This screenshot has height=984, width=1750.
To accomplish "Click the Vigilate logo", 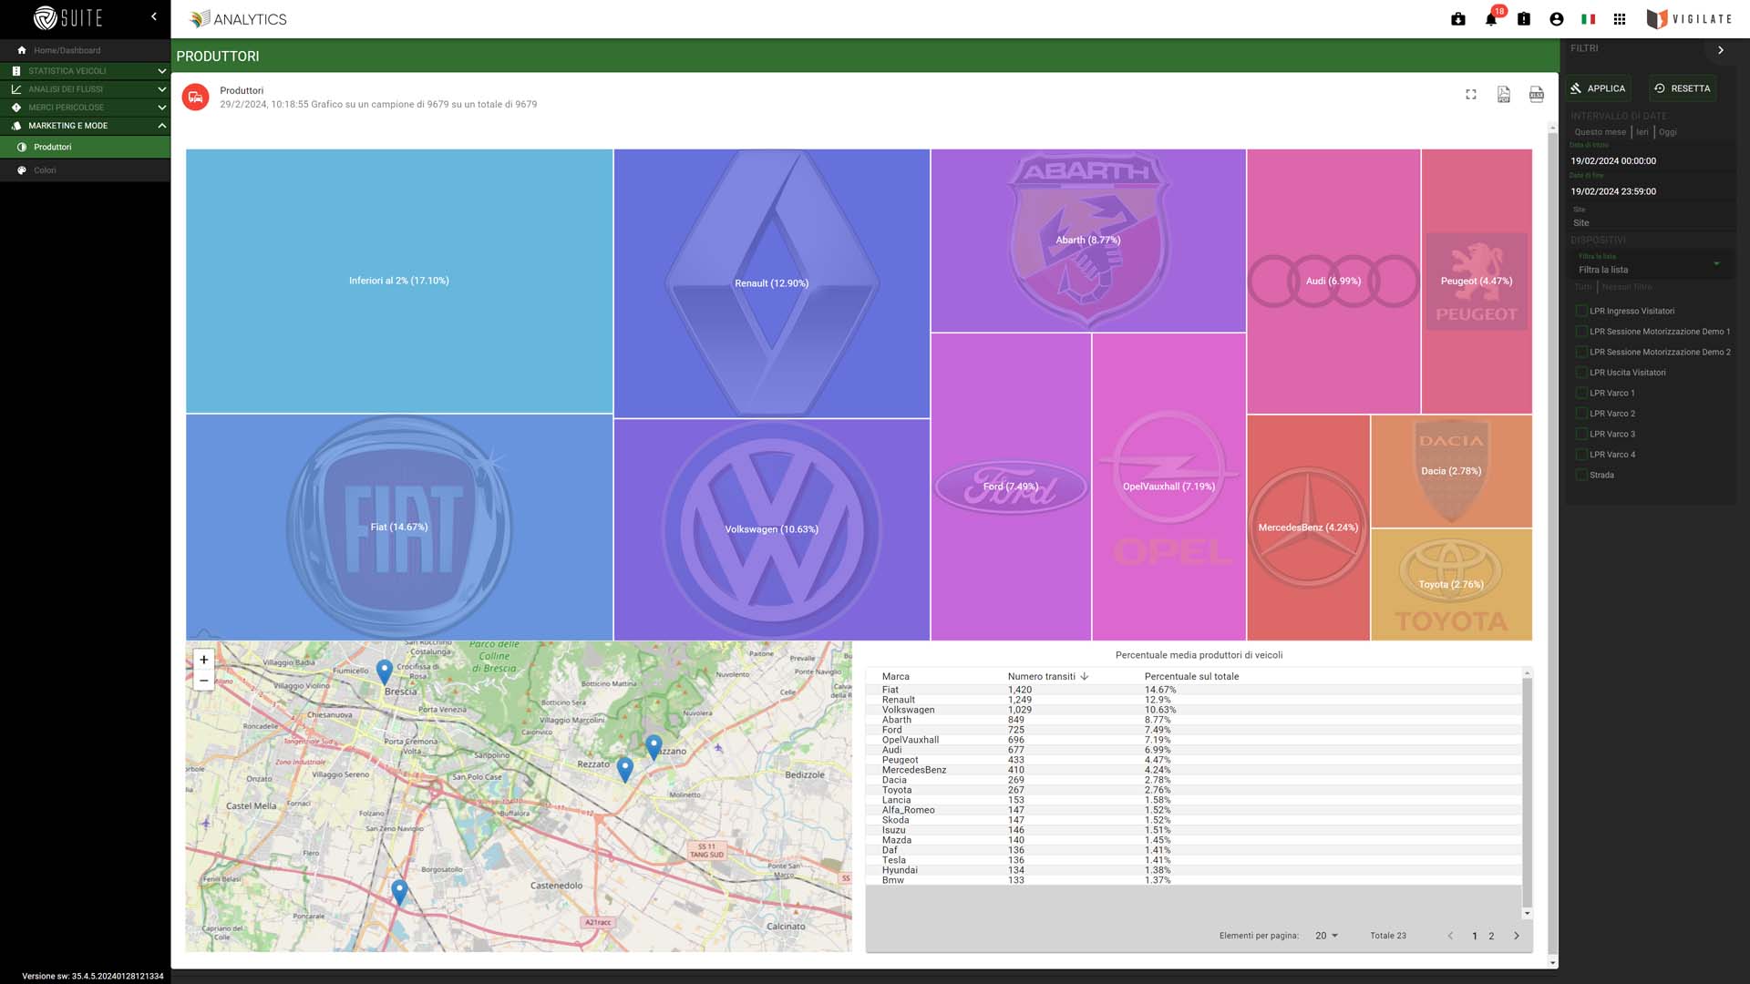I will pyautogui.click(x=1689, y=19).
